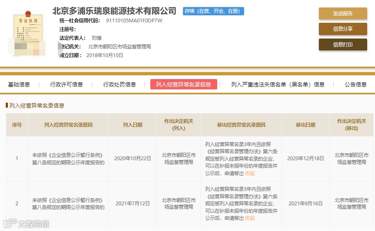Click legal representative name 刘博
The image size is (375, 231).
click(96, 38)
